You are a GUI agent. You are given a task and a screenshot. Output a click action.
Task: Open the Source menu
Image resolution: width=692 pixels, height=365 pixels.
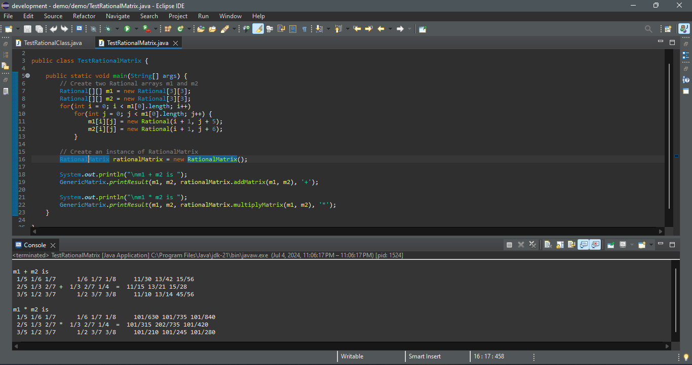pos(53,16)
